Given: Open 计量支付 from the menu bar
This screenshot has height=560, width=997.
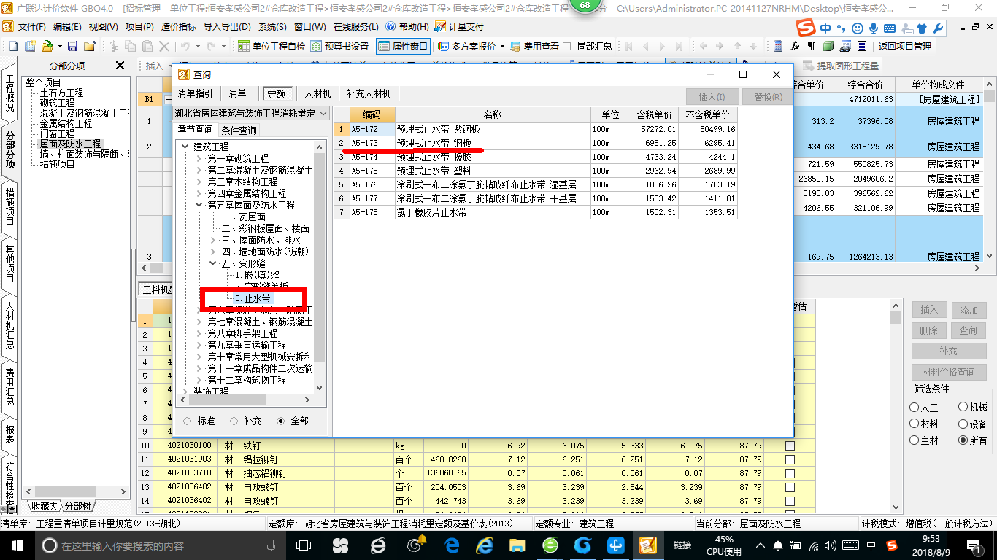Looking at the screenshot, I should (459, 26).
